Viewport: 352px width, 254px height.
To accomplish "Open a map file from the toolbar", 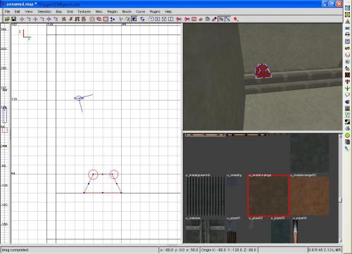I will click(x=7, y=19).
